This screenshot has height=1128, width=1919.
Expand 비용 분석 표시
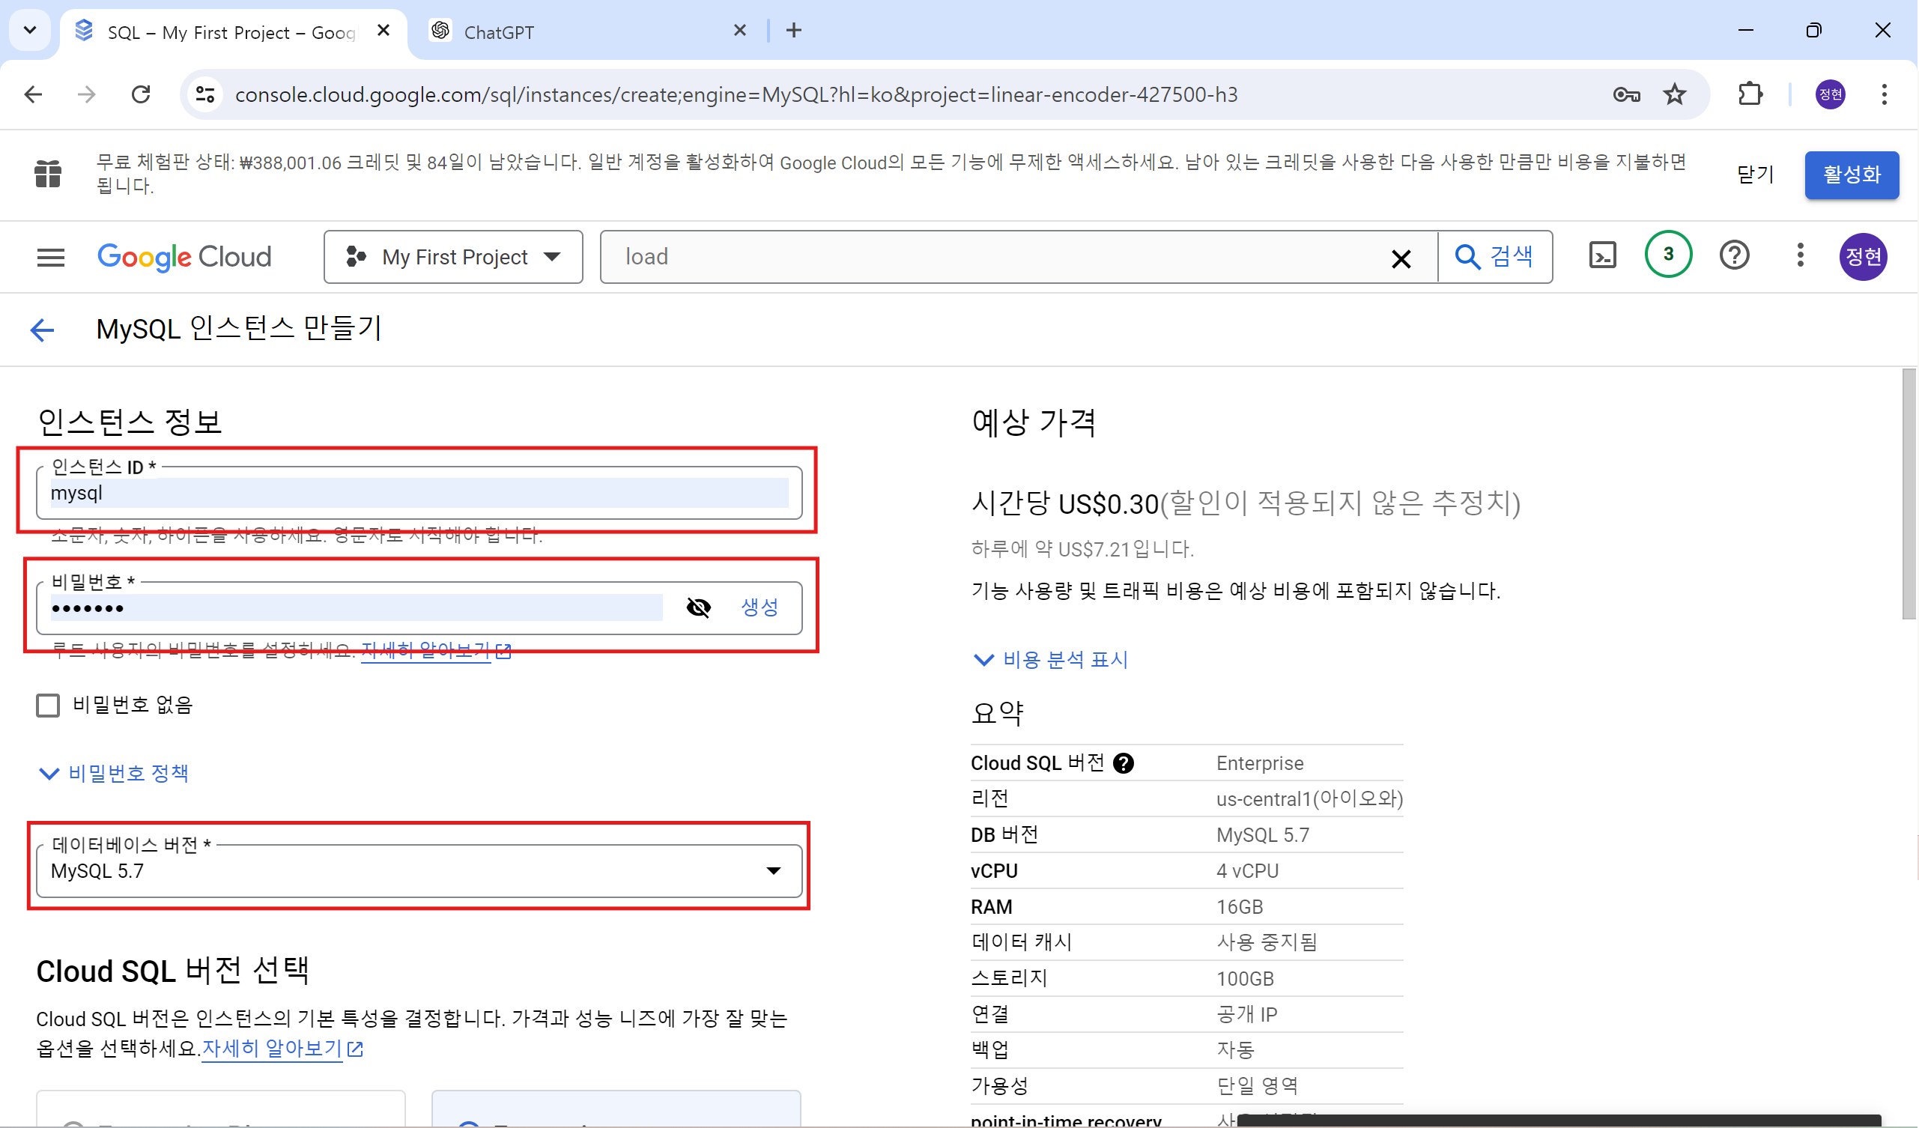1051,660
